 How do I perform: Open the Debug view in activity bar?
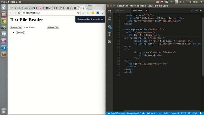109,34
